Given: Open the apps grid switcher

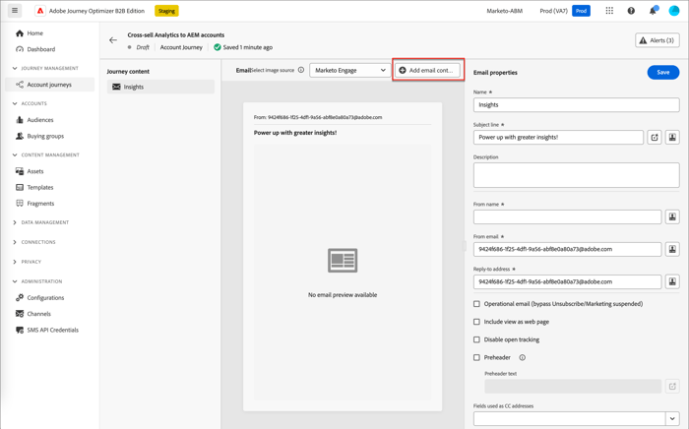Looking at the screenshot, I should tap(609, 11).
